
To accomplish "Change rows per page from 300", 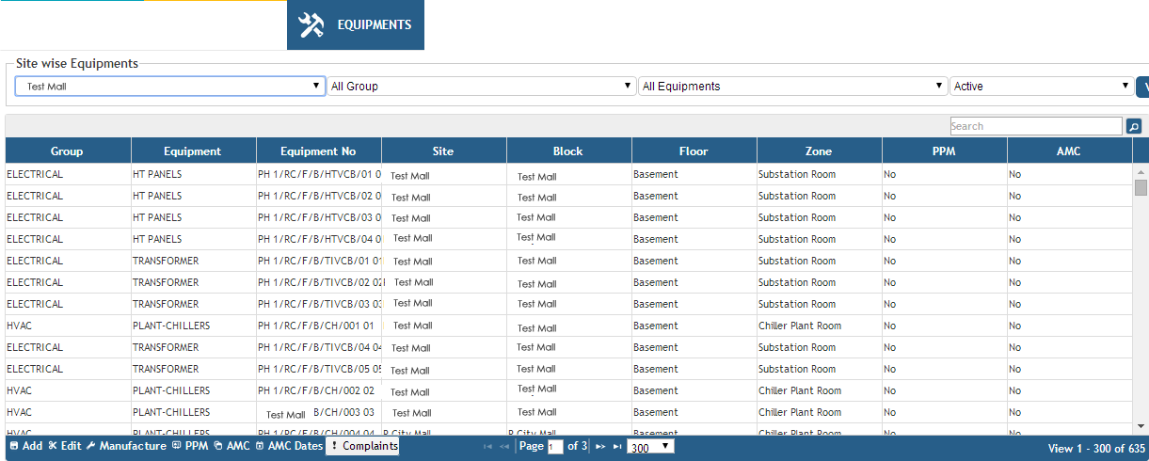I will (650, 446).
